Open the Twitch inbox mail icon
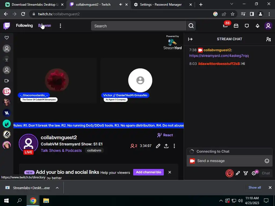The width and height of the screenshot is (275, 206). pos(236,26)
